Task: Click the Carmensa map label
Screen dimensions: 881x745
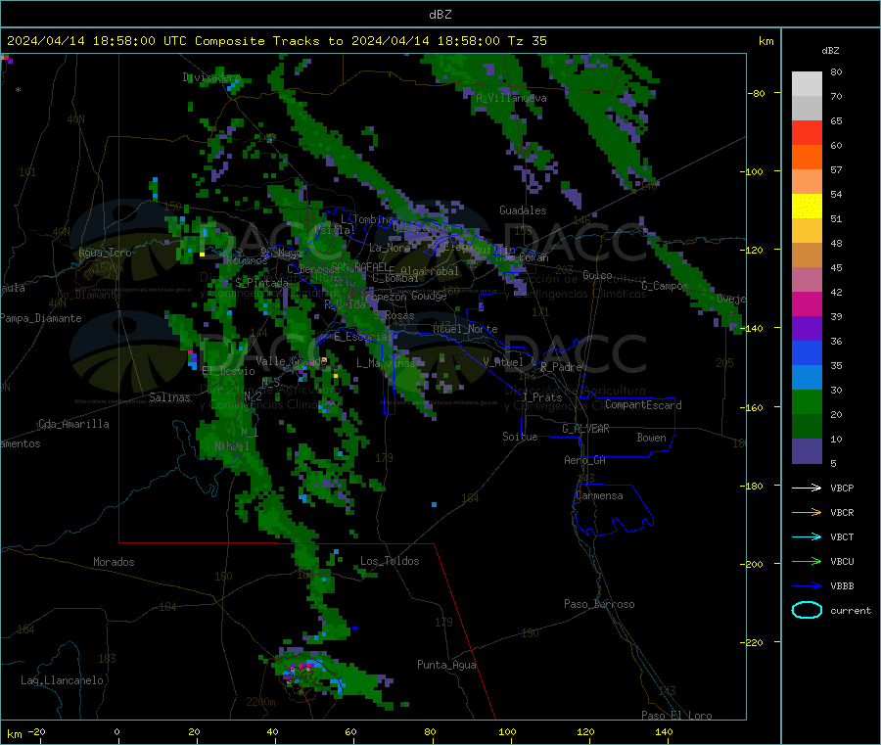Action: coord(599,496)
